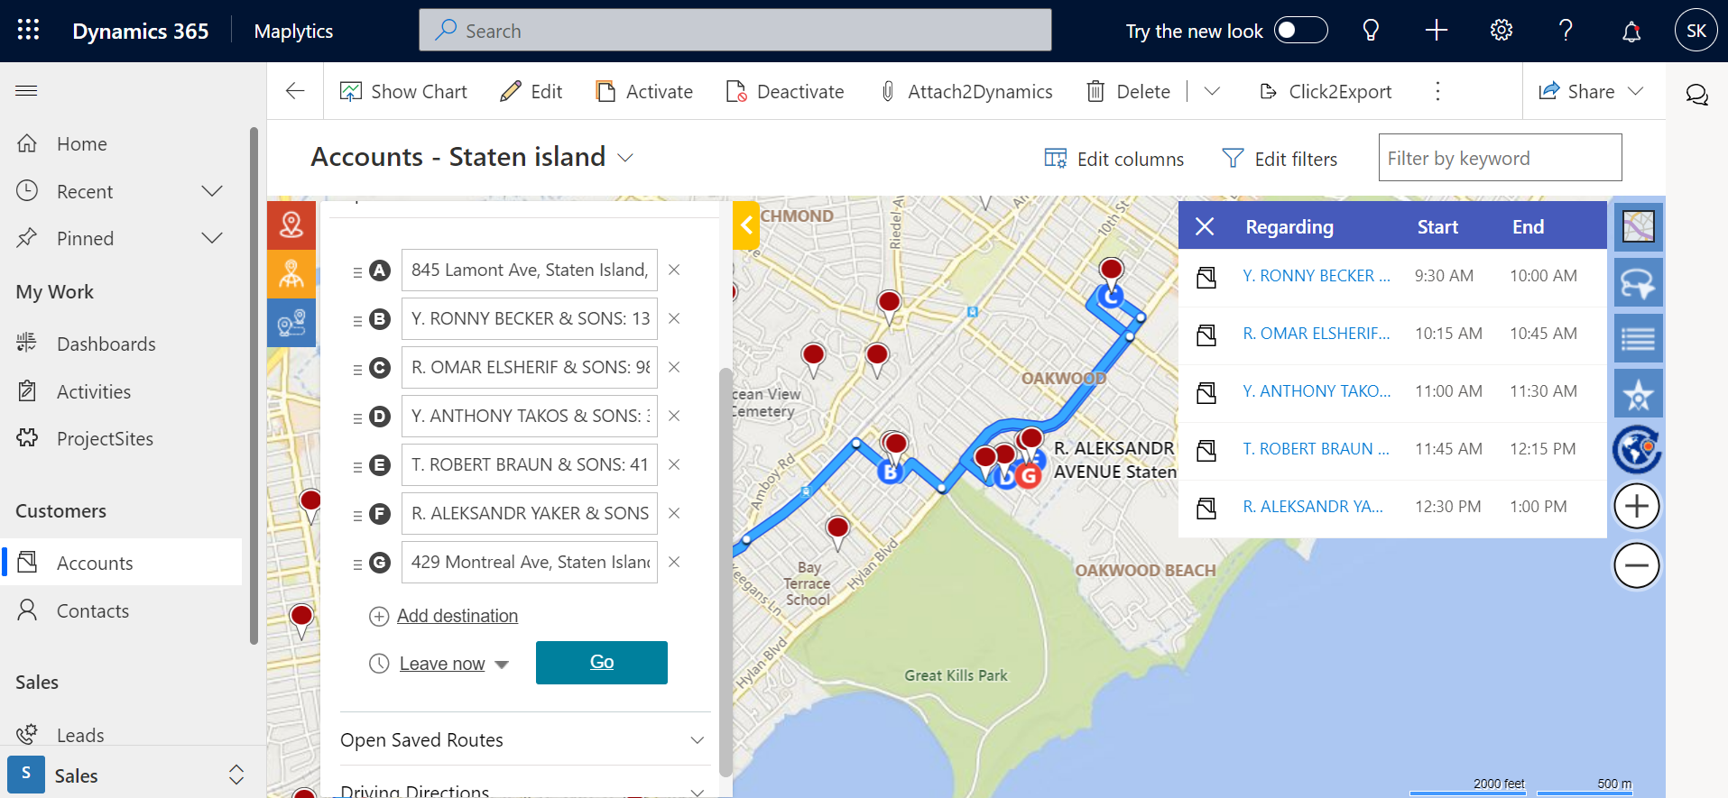Image resolution: width=1728 pixels, height=798 pixels.
Task: Click the Deactivate command
Action: click(785, 91)
